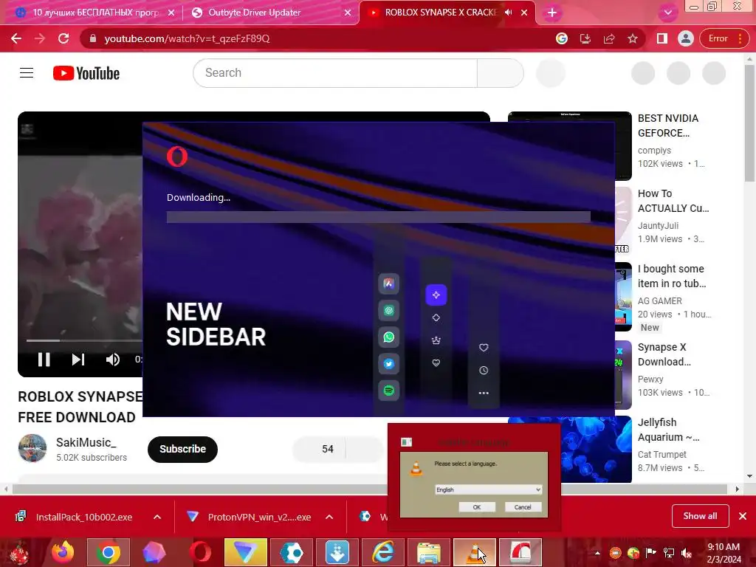
Task: Click the ChatGPT icon in Opera sidebar
Action: (388, 311)
